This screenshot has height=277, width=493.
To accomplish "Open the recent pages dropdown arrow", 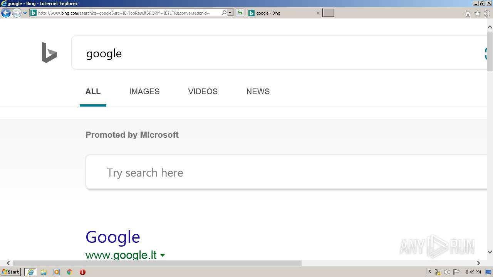I will click(x=25, y=13).
